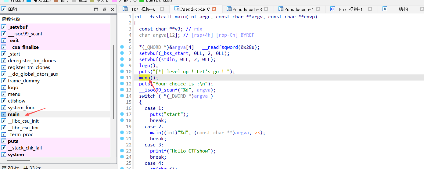Close the Pseudocode-C tab
Screen dimensions: 424x169
tap(214, 9)
